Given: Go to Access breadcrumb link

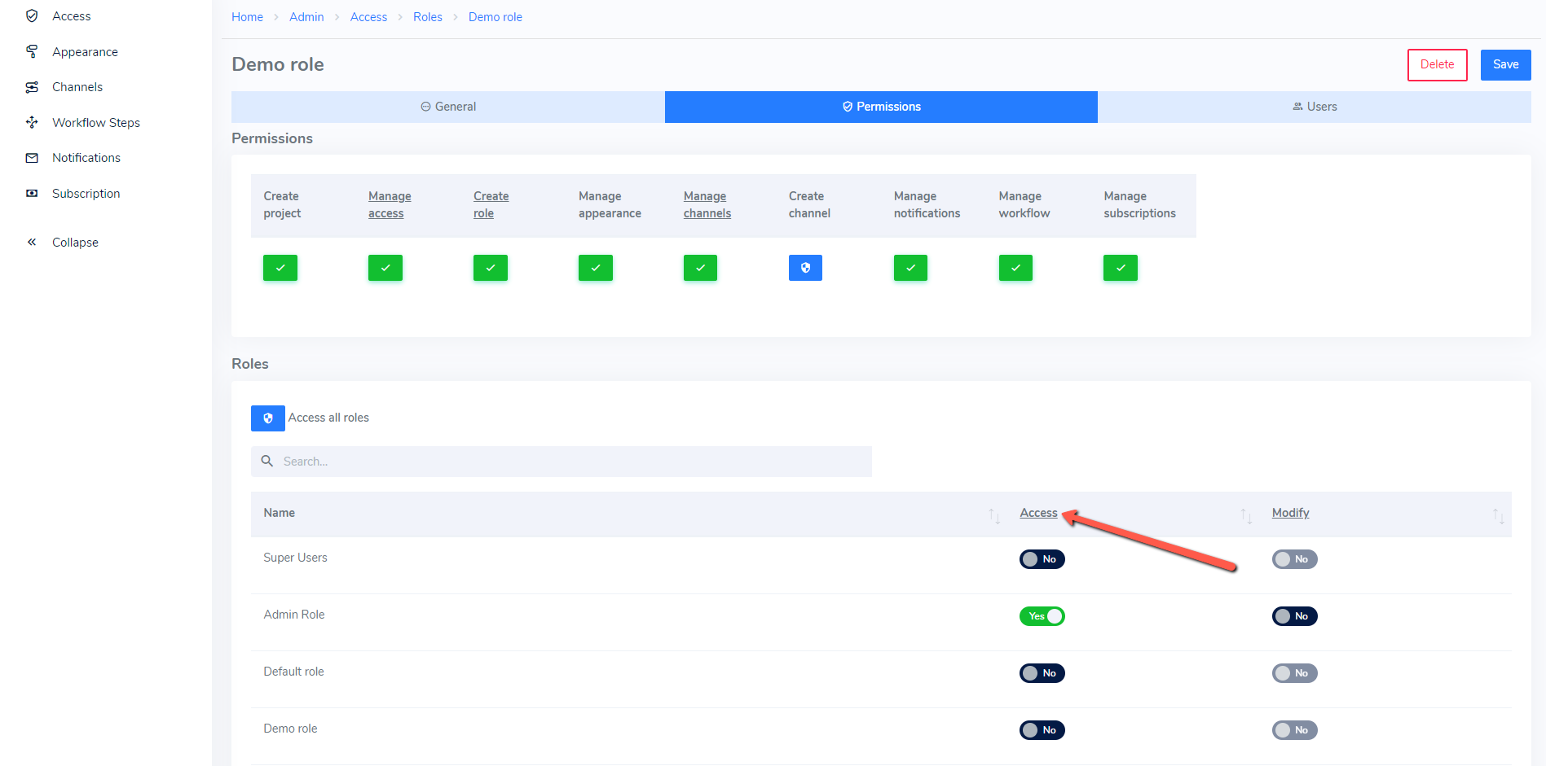Looking at the screenshot, I should pos(368,17).
